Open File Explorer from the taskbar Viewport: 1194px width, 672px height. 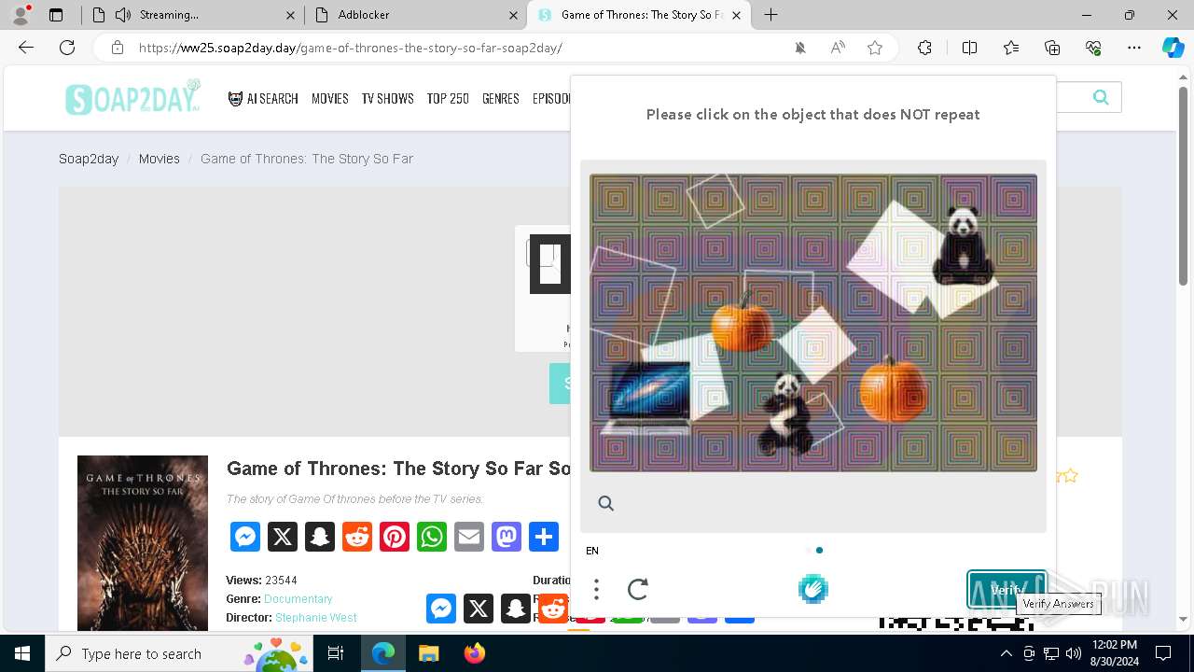point(429,653)
